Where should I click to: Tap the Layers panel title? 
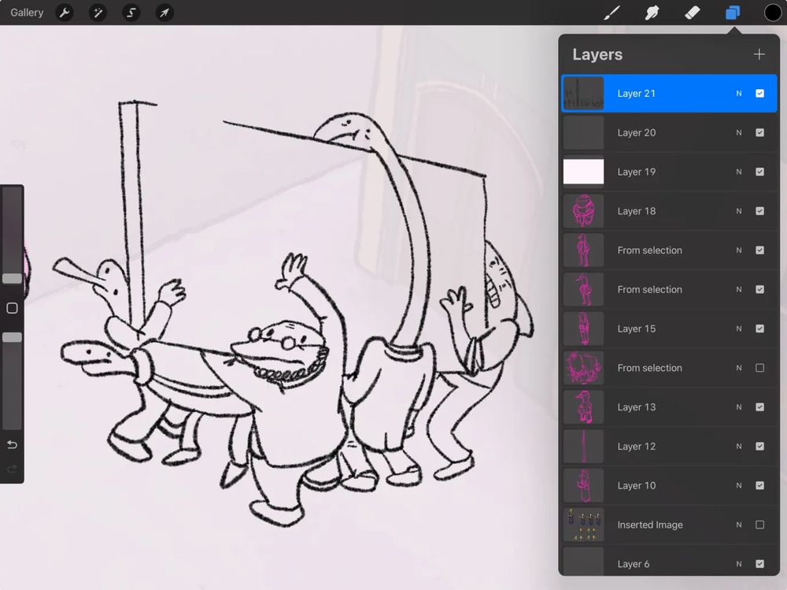click(x=597, y=54)
